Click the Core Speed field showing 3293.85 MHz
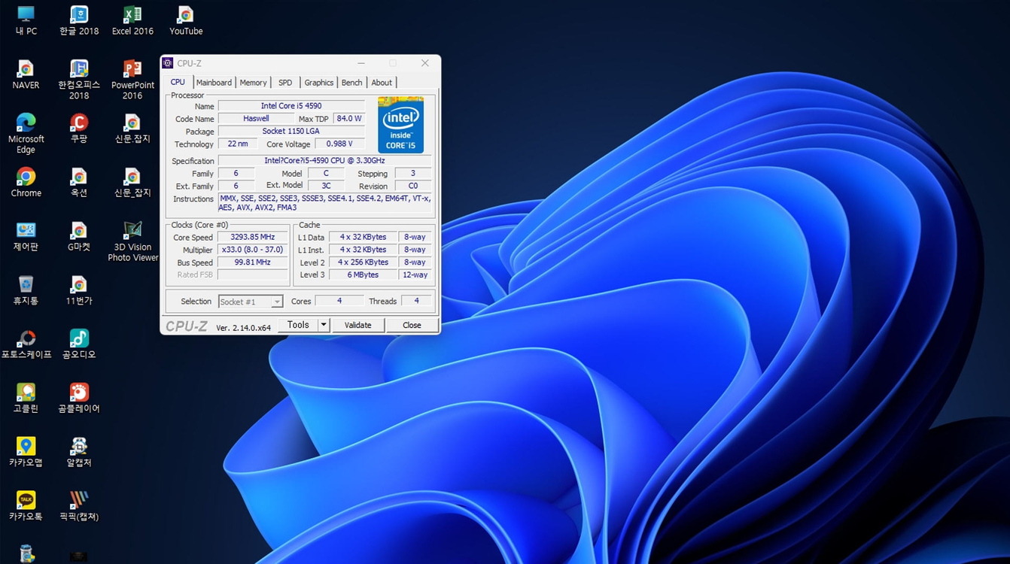This screenshot has height=564, width=1010. point(252,237)
